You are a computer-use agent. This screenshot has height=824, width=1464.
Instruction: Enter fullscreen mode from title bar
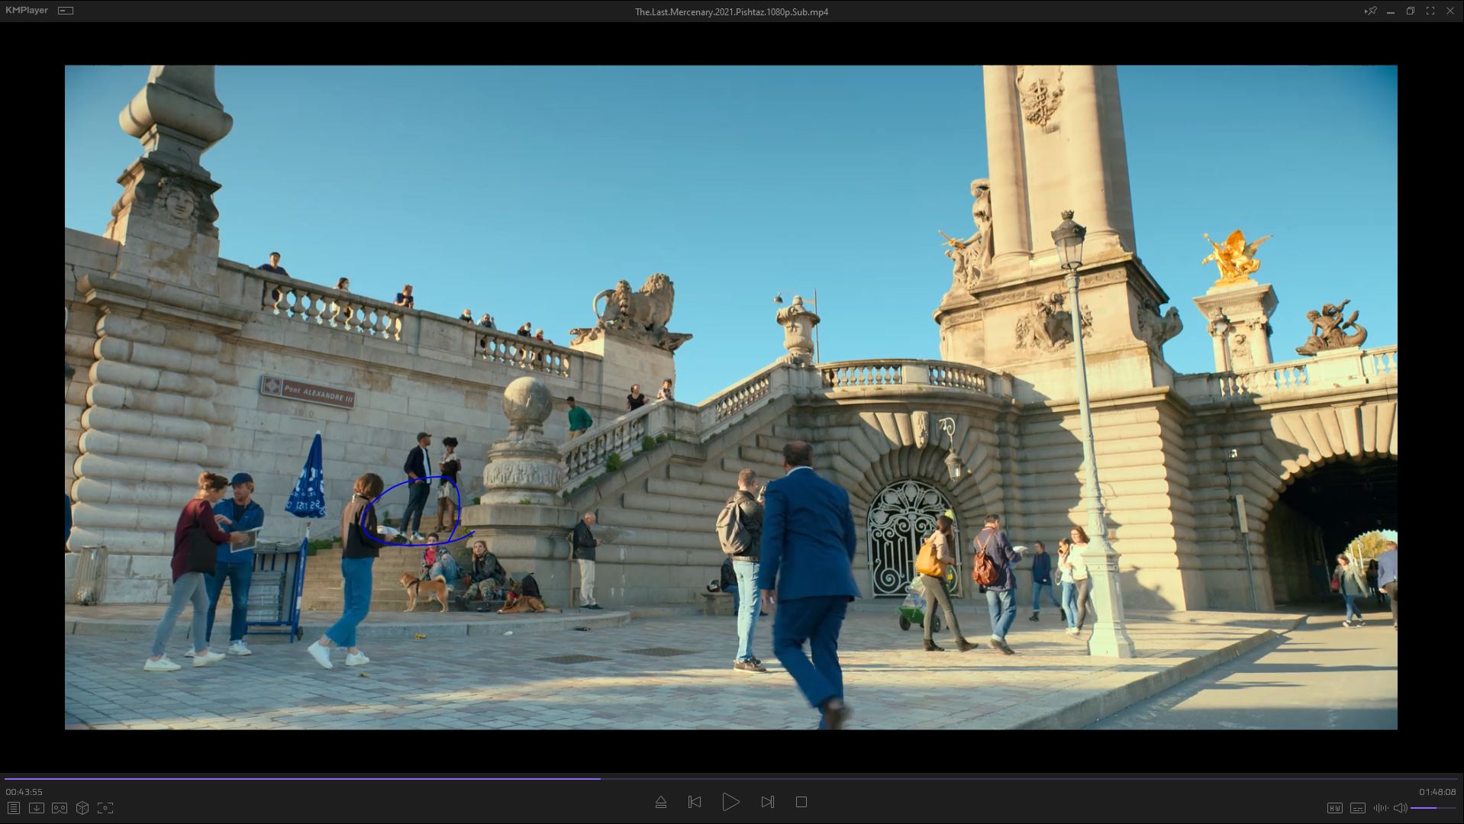coord(1430,11)
